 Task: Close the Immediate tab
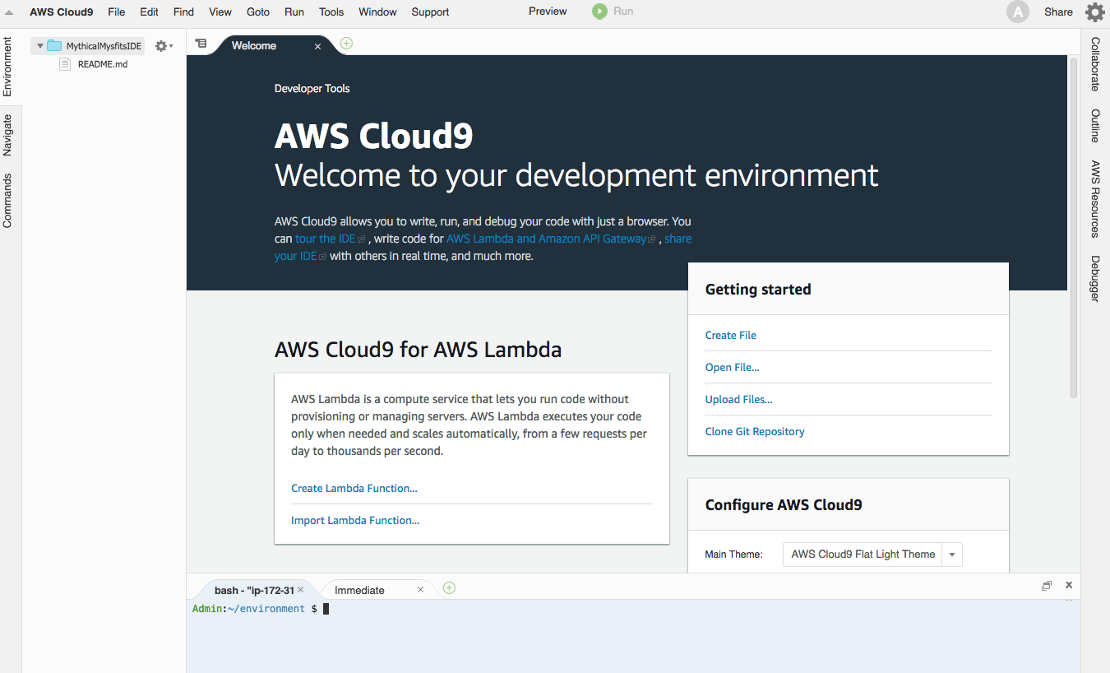[421, 590]
